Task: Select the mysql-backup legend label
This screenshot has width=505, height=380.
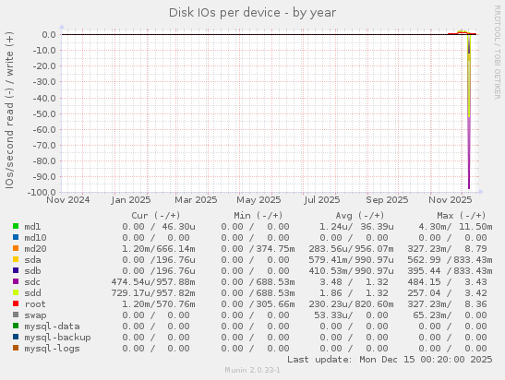Action: tap(57, 338)
